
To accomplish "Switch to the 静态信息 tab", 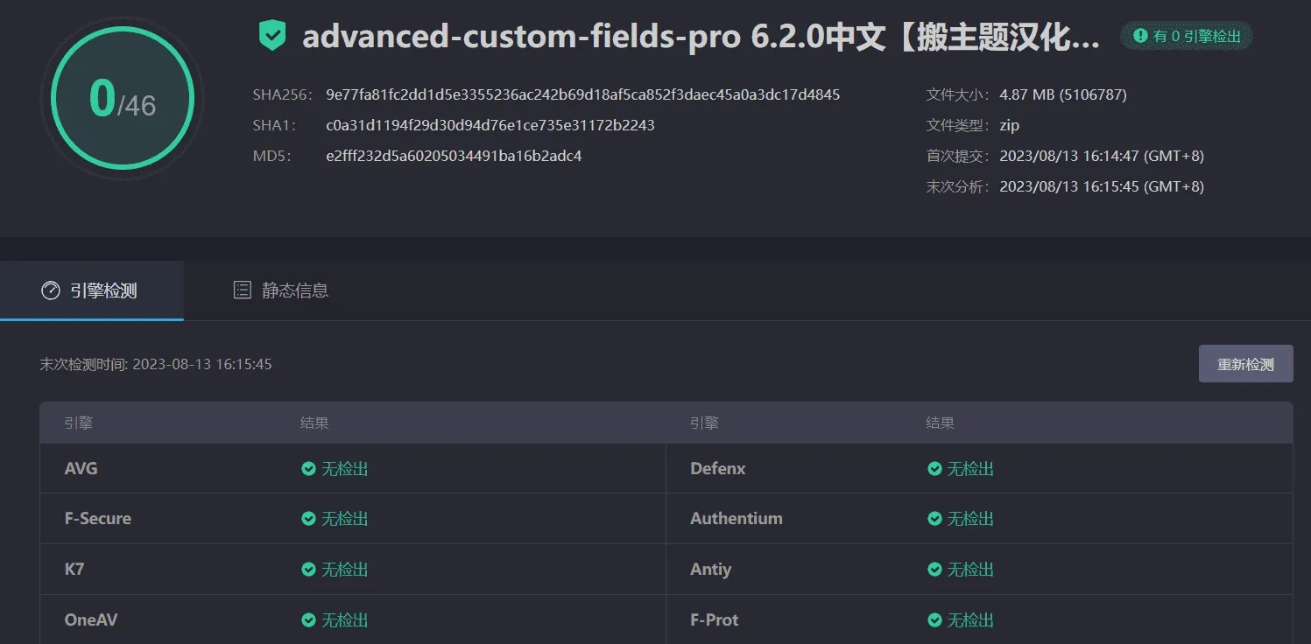I will [281, 290].
